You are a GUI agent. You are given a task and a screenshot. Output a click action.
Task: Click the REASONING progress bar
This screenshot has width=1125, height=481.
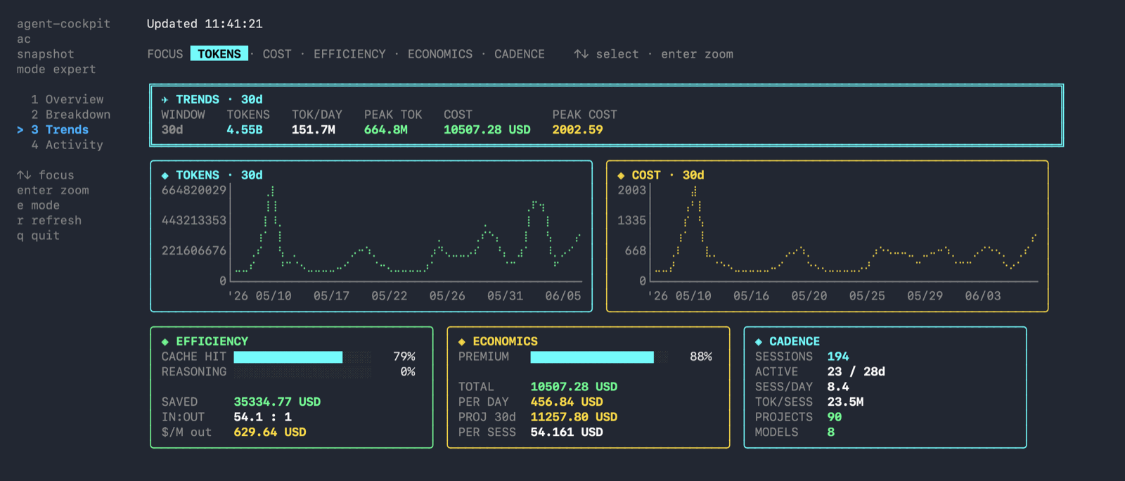point(302,372)
